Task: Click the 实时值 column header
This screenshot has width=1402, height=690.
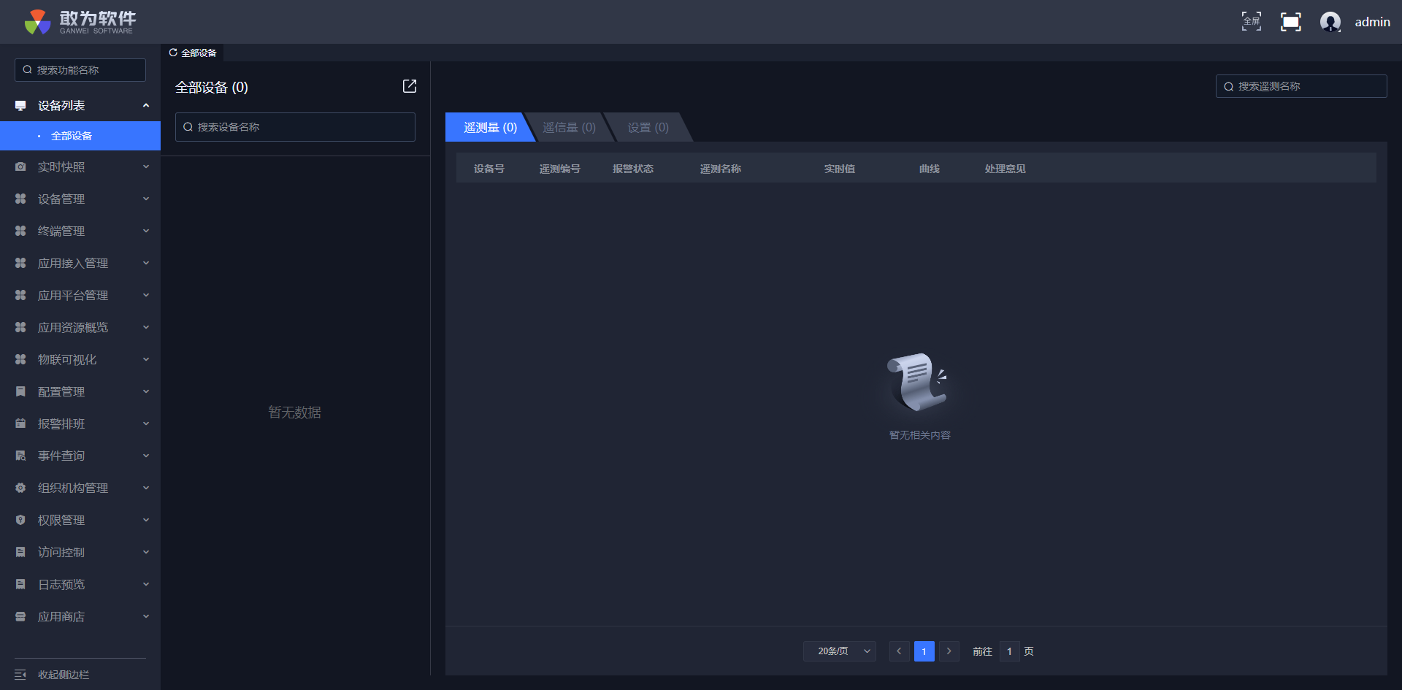Action: coord(840,169)
